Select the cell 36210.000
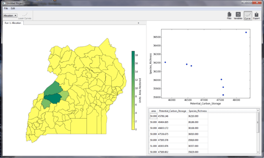The image size is (264, 158). point(198,116)
